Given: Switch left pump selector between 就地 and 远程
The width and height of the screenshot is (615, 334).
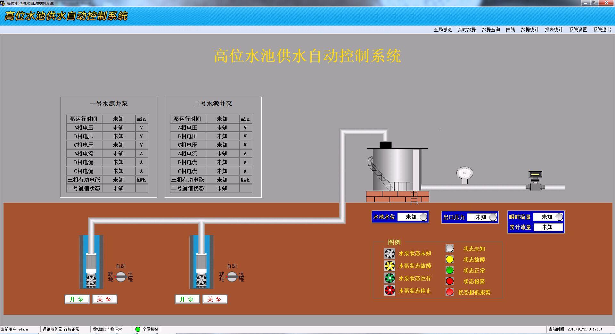Looking at the screenshot, I should coord(121,276).
